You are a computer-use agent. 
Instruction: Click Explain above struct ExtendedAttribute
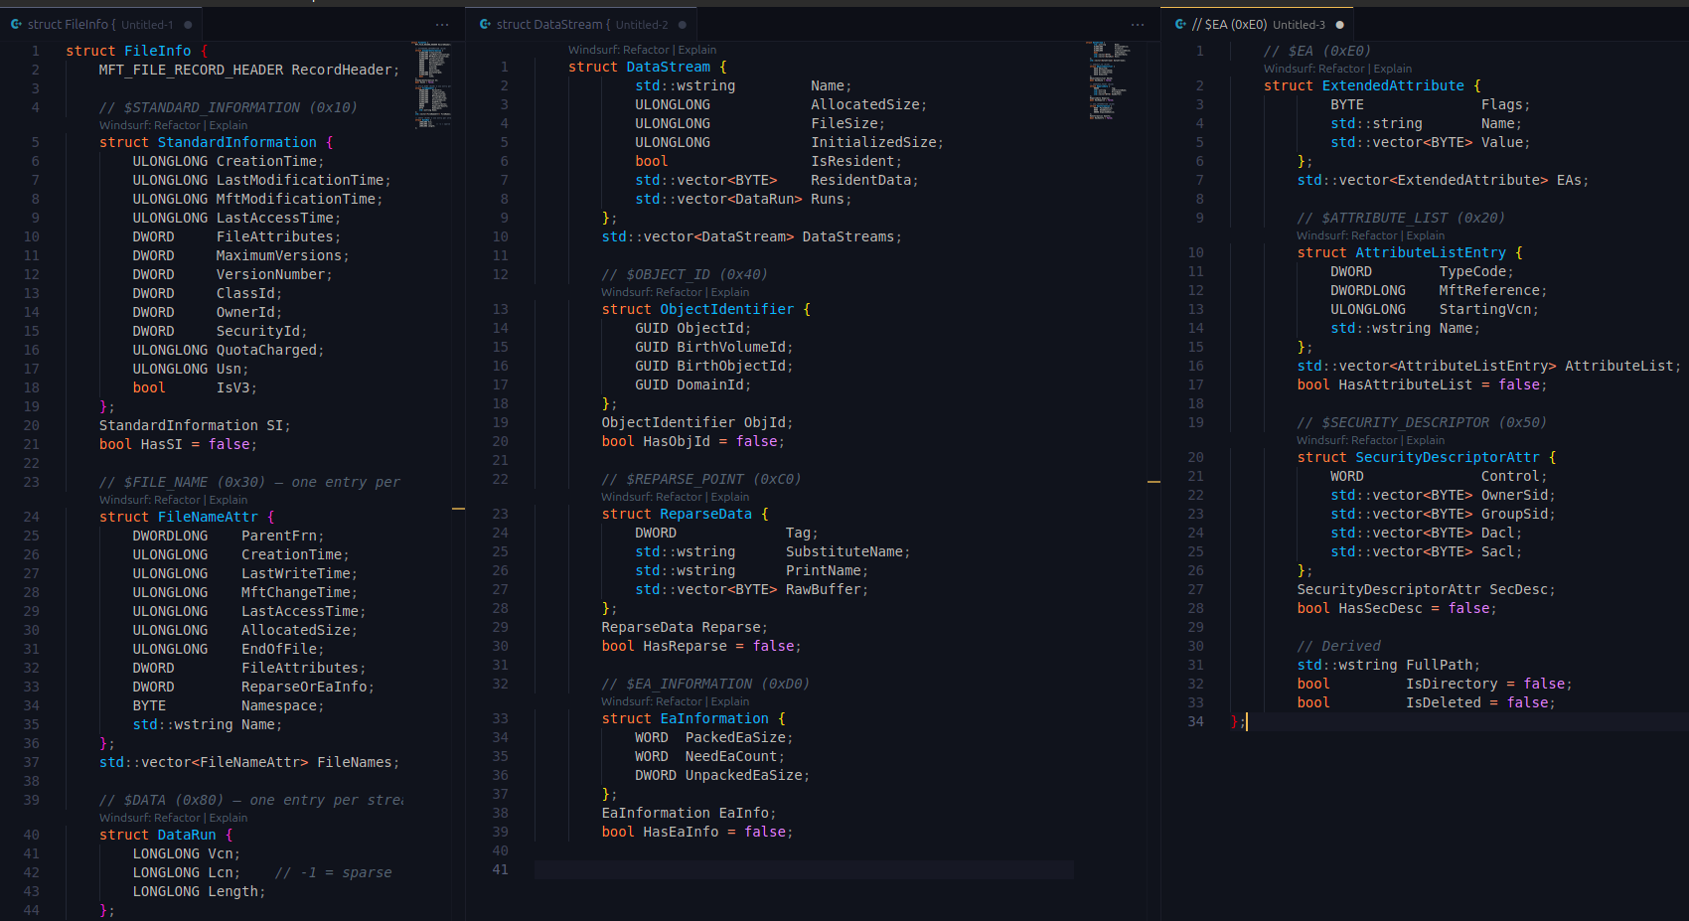pyautogui.click(x=1393, y=69)
